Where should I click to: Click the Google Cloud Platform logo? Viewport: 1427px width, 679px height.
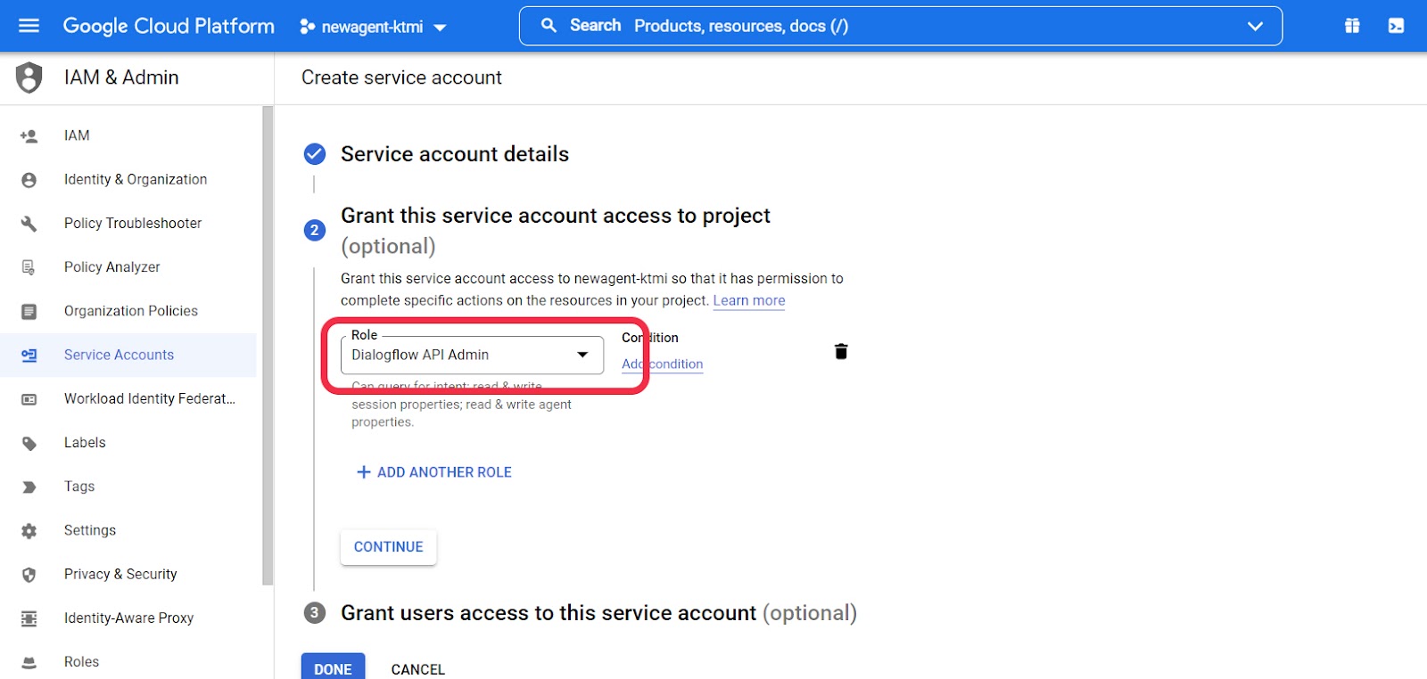pos(169,26)
